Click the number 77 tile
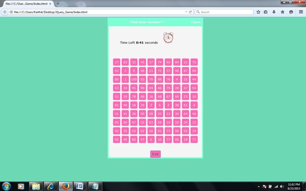306x191 pixels. pos(168,140)
